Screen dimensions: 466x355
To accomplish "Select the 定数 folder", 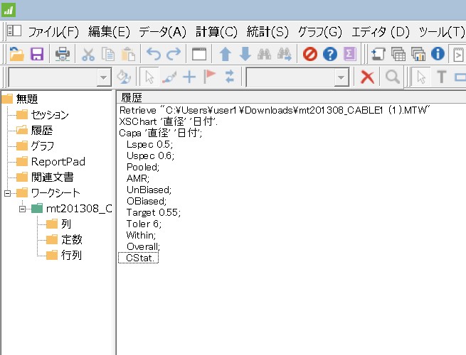I will [72, 240].
